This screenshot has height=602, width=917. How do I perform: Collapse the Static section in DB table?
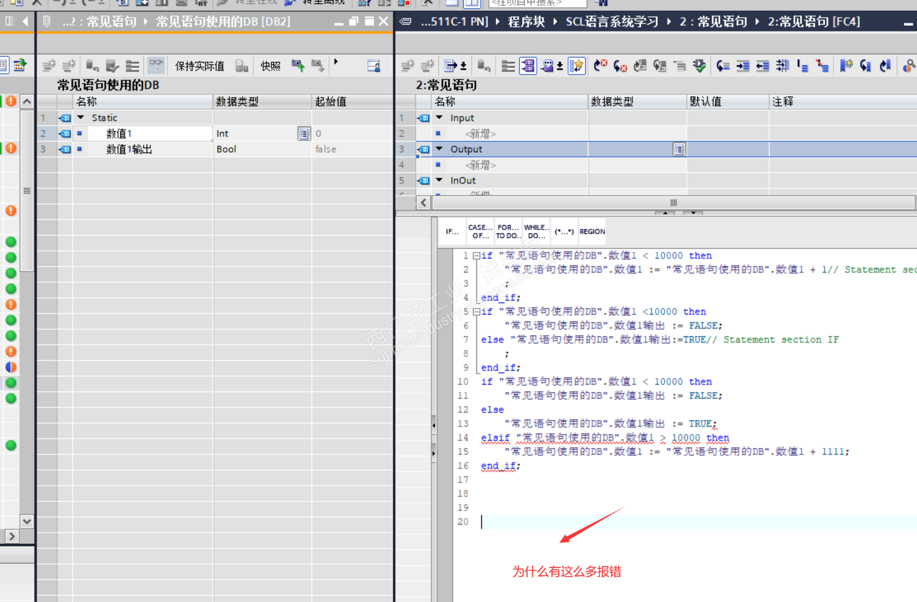pyautogui.click(x=81, y=118)
